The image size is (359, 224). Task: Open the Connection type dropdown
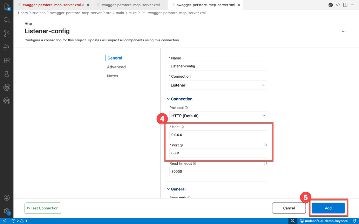pyautogui.click(x=218, y=85)
